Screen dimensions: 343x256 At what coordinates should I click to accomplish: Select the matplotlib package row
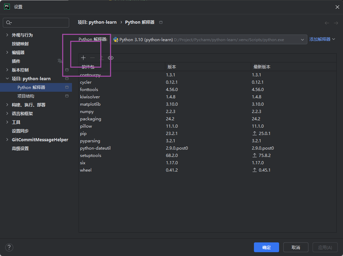207,104
